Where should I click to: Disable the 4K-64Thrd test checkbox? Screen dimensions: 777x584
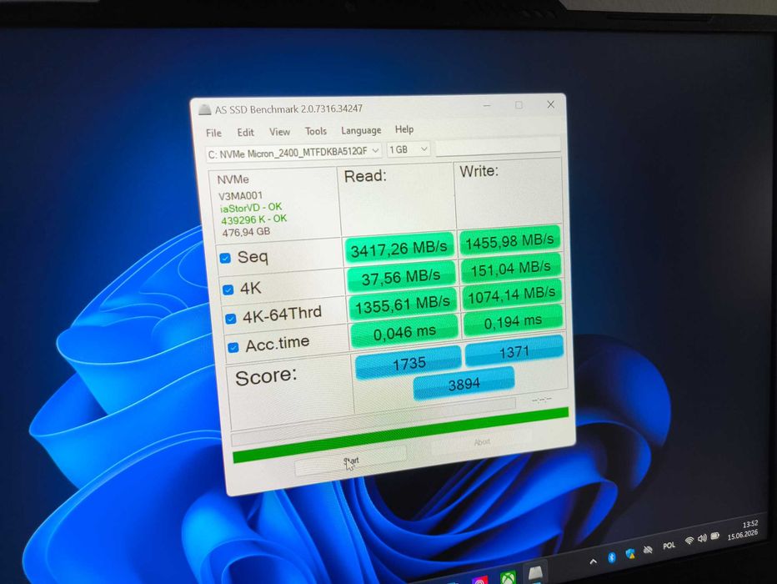coord(230,318)
